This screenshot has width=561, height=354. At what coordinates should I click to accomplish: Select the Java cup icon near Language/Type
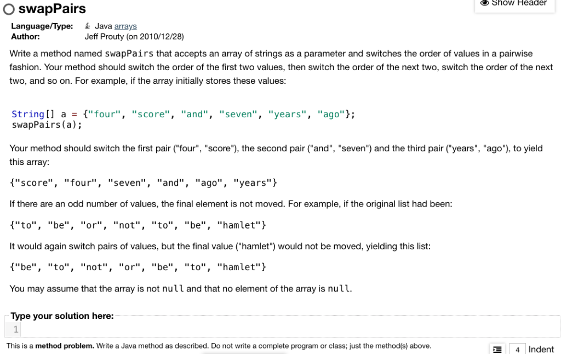[x=86, y=25]
